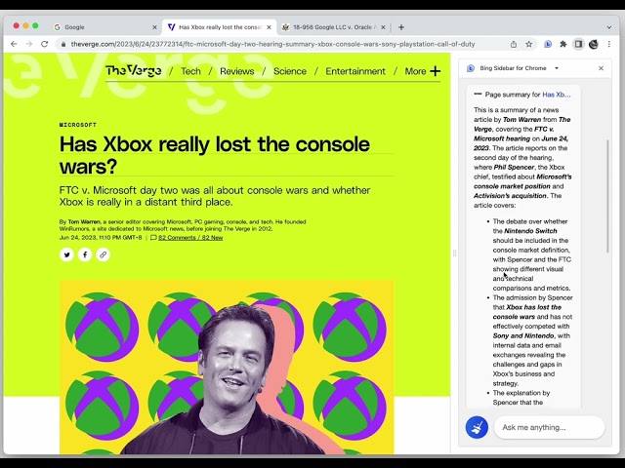
Task: Click the Bing icon in sidebar header
Action: point(471,68)
